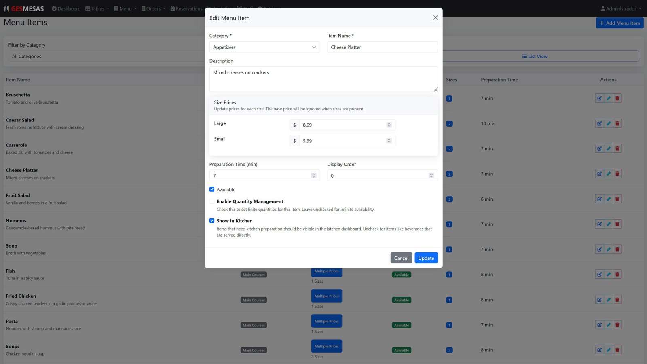Click the Cancel button
The height and width of the screenshot is (364, 647).
pyautogui.click(x=401, y=258)
